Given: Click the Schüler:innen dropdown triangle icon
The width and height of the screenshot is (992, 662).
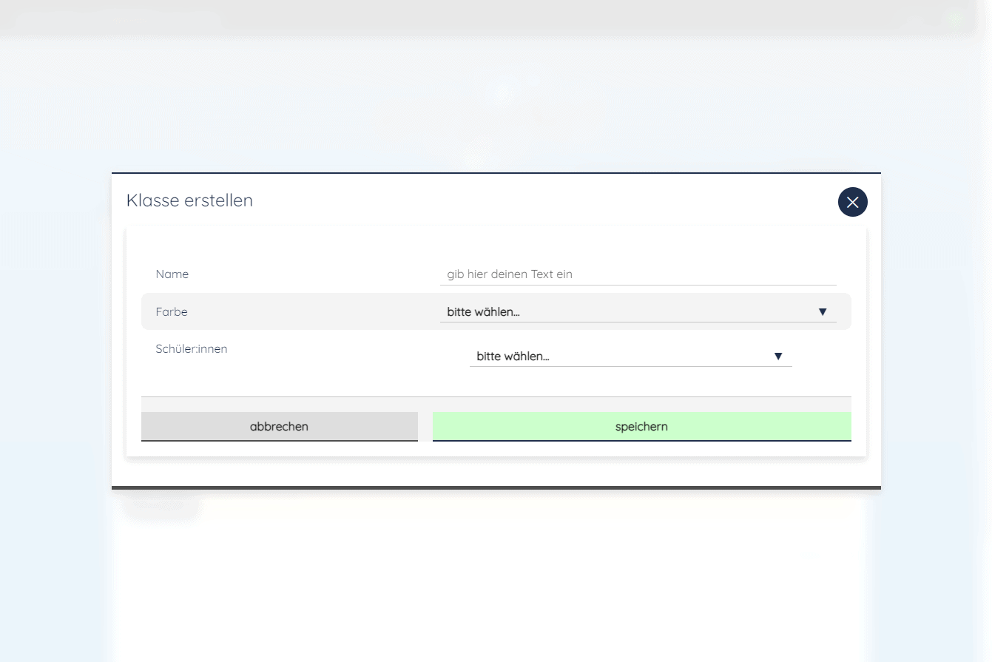Looking at the screenshot, I should point(777,357).
